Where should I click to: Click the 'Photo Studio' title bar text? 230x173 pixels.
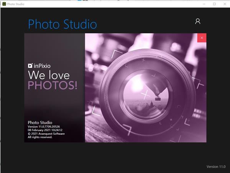[x=16, y=4]
